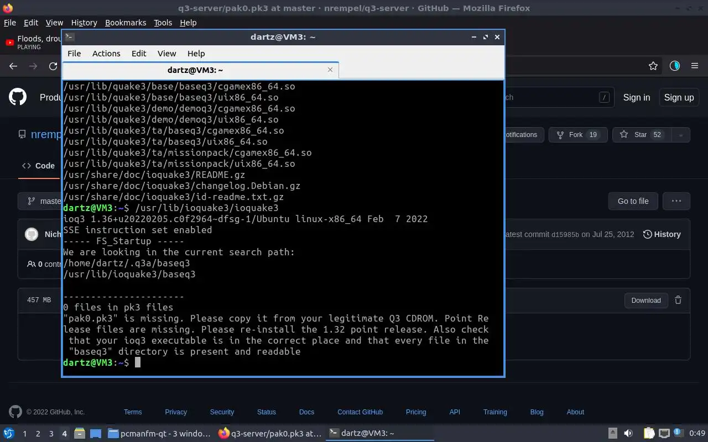Click the Sign up button

point(679,97)
